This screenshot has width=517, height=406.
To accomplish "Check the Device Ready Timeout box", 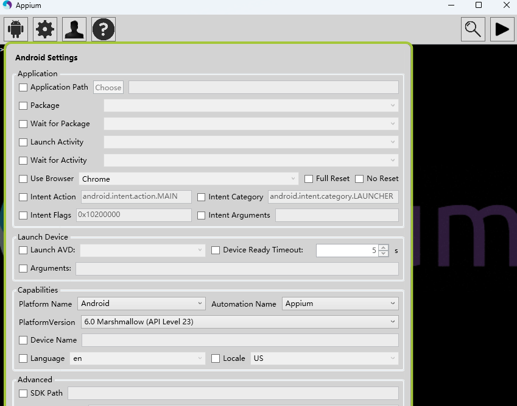I will click(216, 251).
